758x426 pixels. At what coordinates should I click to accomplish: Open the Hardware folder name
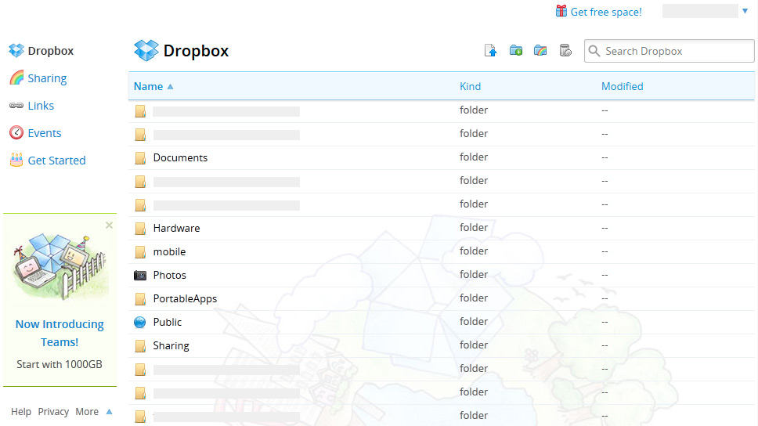(176, 228)
